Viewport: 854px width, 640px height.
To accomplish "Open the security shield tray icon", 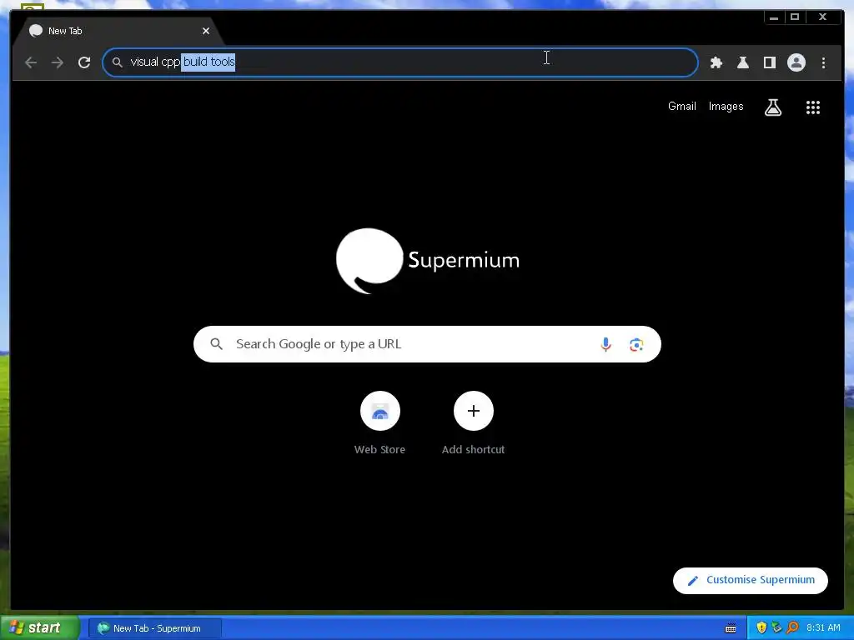I will pyautogui.click(x=761, y=628).
